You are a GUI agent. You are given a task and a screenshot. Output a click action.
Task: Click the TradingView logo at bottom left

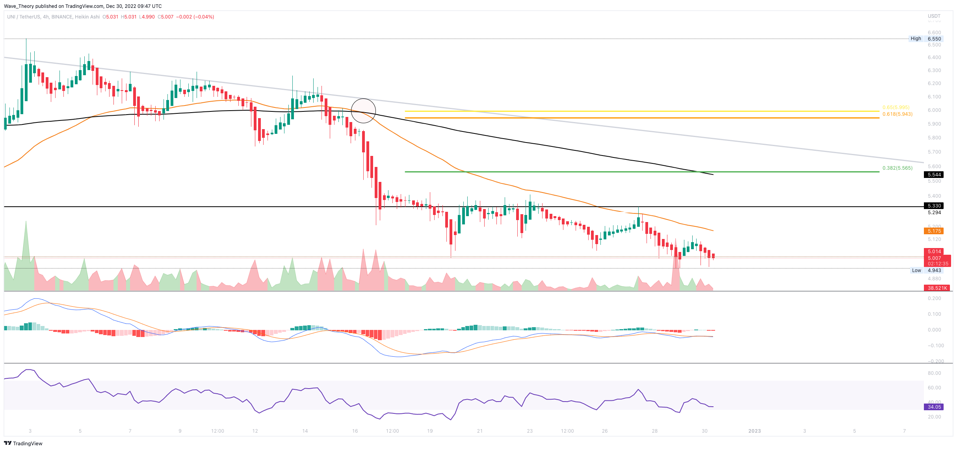coord(23,443)
